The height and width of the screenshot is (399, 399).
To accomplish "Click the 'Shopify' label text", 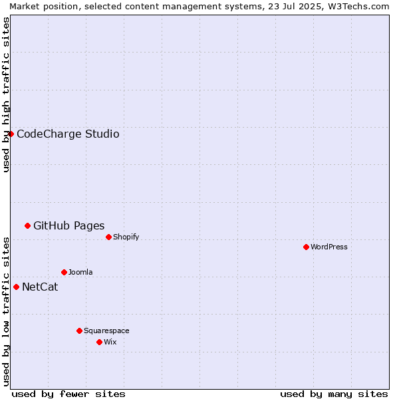I will coord(126,237).
